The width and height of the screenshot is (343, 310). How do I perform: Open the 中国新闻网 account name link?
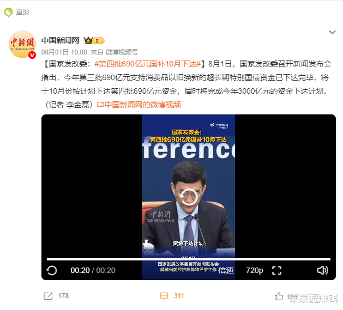tap(60, 40)
